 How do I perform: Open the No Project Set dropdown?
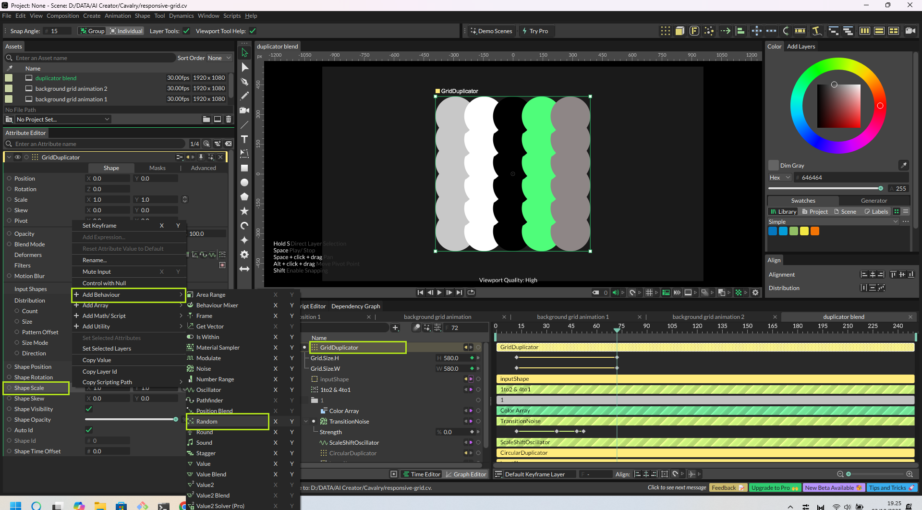tap(62, 120)
